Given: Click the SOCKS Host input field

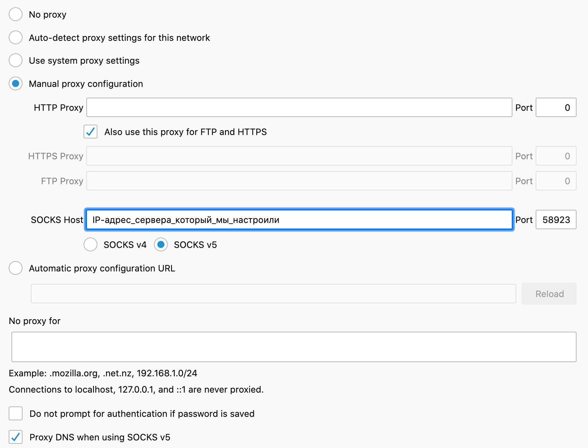Looking at the screenshot, I should point(299,219).
